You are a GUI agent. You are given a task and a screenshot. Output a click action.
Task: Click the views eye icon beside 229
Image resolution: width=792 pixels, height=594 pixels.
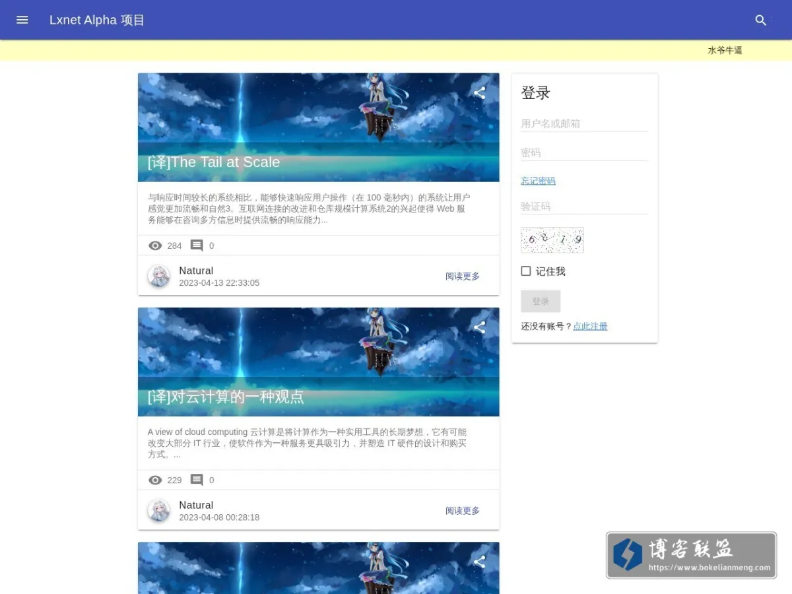[155, 480]
